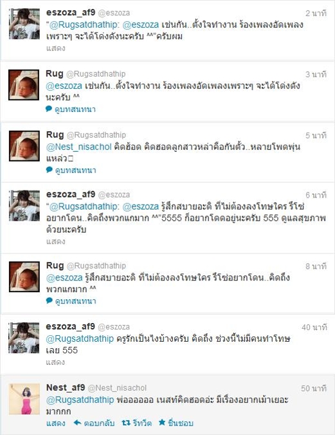Expand the 6-minute eszoza_af9 tweet with แสดง
335x435 pixels.
click(x=55, y=241)
